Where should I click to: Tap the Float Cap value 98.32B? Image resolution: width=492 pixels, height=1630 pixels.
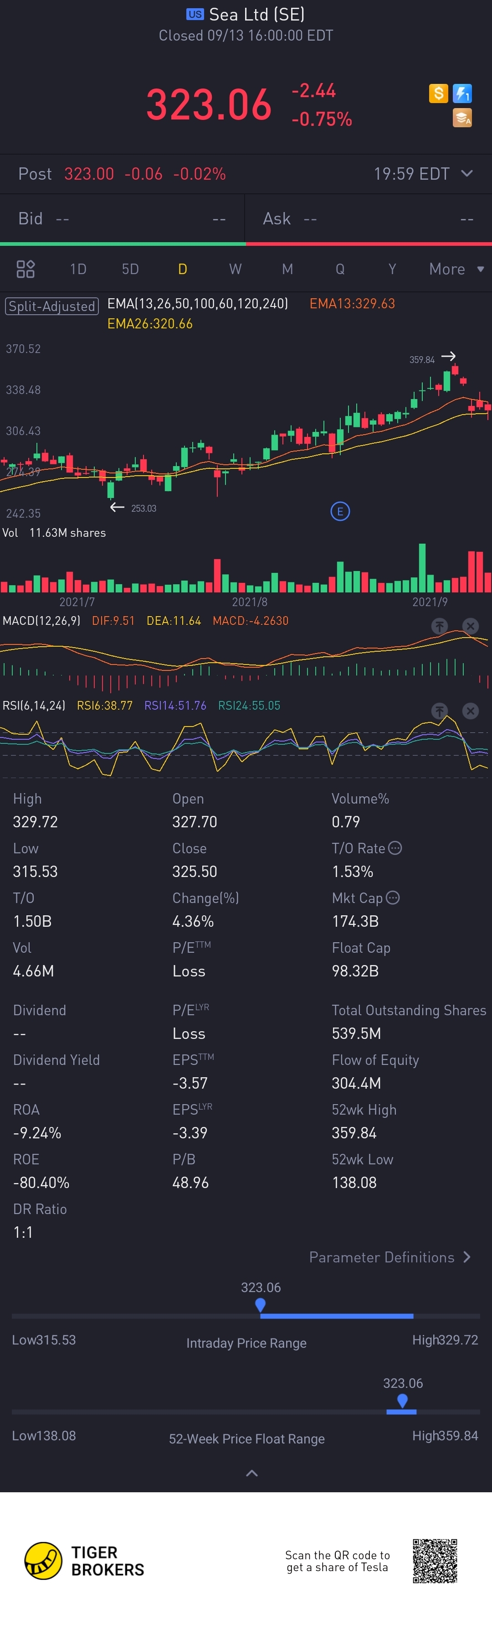[355, 971]
